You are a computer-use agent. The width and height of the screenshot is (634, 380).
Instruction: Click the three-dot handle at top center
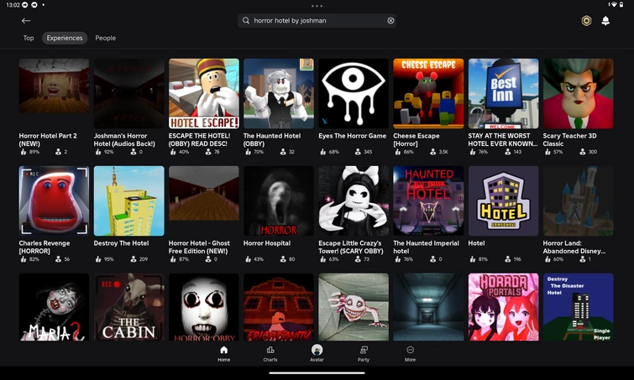[x=317, y=6]
